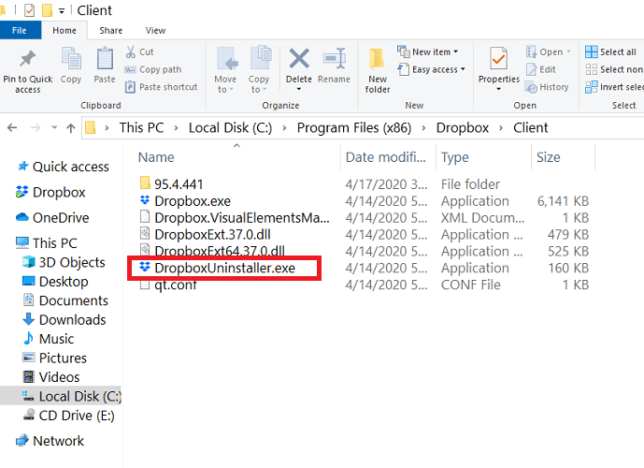Click the Open command in ribbon
The width and height of the screenshot is (644, 468).
click(x=549, y=51)
